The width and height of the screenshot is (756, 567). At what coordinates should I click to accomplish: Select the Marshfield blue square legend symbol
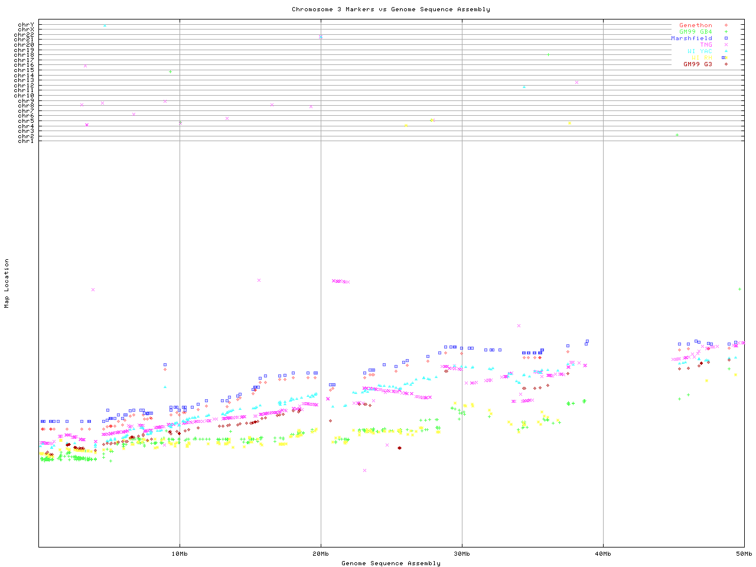pyautogui.click(x=726, y=38)
